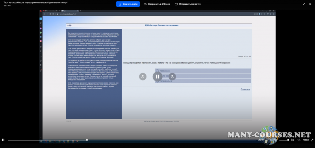Adjust the volume slider in the player controls

click(284, 140)
